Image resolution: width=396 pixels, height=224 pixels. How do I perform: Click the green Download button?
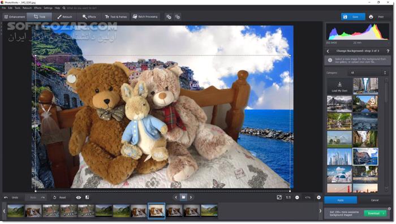[375, 213]
